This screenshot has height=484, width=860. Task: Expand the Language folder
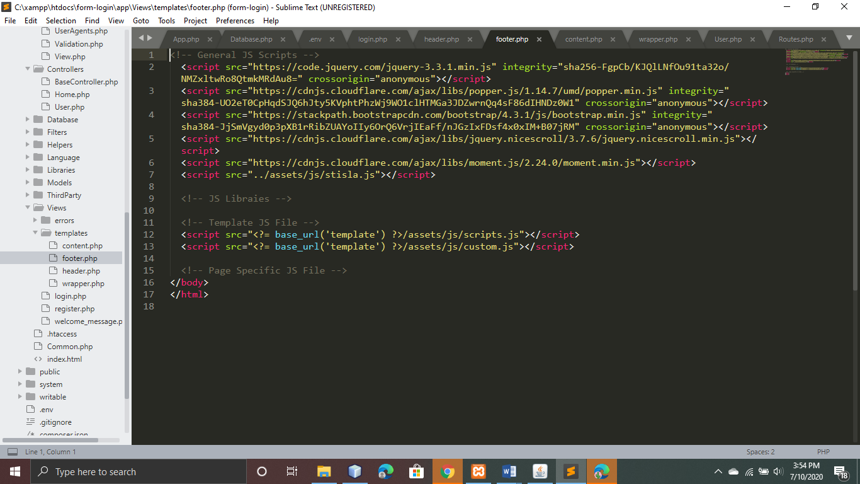point(28,157)
